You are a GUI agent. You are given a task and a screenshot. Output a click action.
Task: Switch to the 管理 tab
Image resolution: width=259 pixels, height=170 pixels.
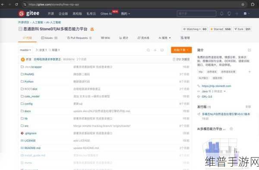pos(185,38)
